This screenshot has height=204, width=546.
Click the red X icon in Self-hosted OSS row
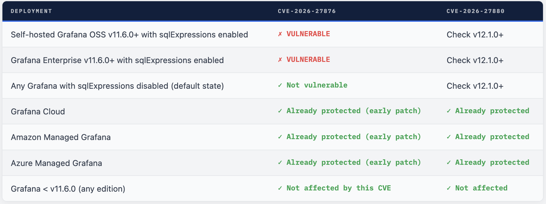pos(280,34)
